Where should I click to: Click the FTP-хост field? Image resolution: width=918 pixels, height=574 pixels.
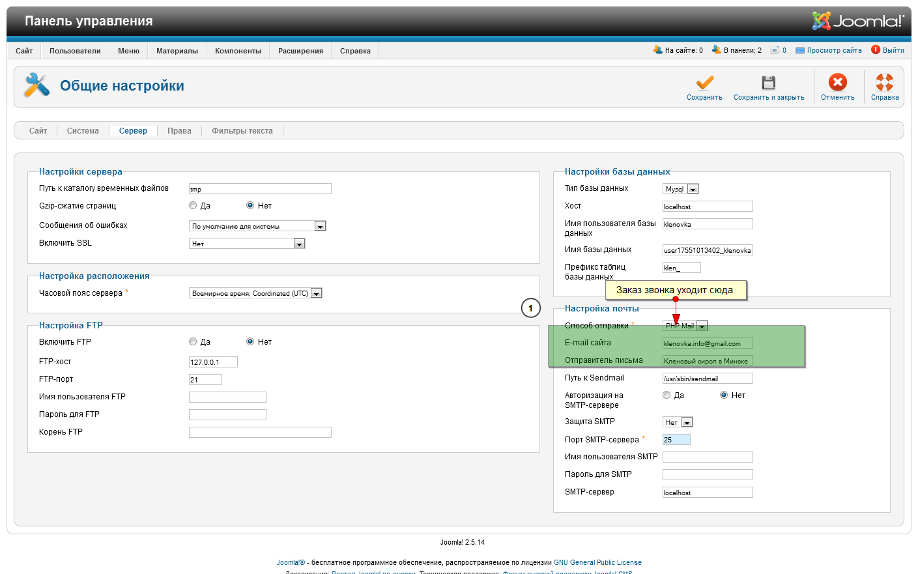pyautogui.click(x=213, y=362)
